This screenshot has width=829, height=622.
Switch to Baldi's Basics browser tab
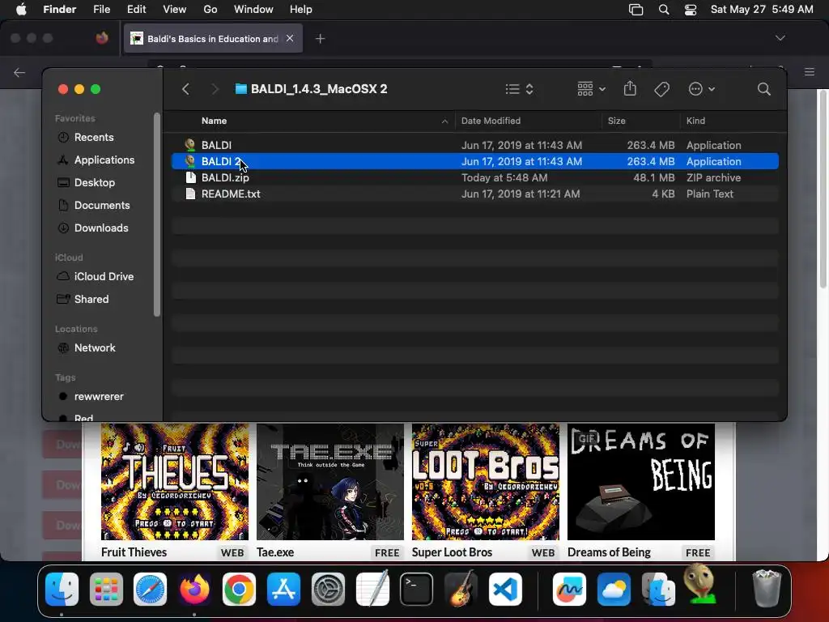pyautogui.click(x=213, y=39)
